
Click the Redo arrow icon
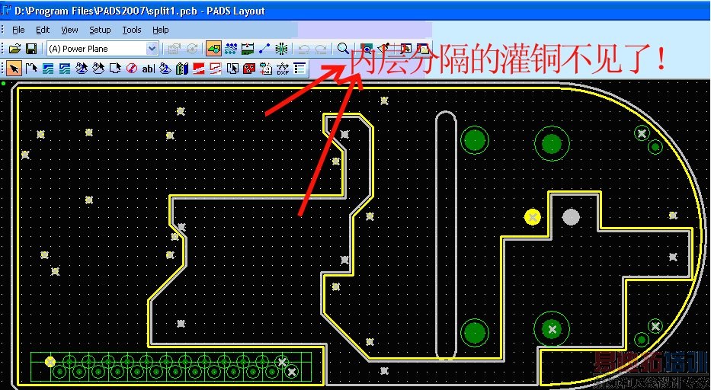pyautogui.click(x=321, y=49)
